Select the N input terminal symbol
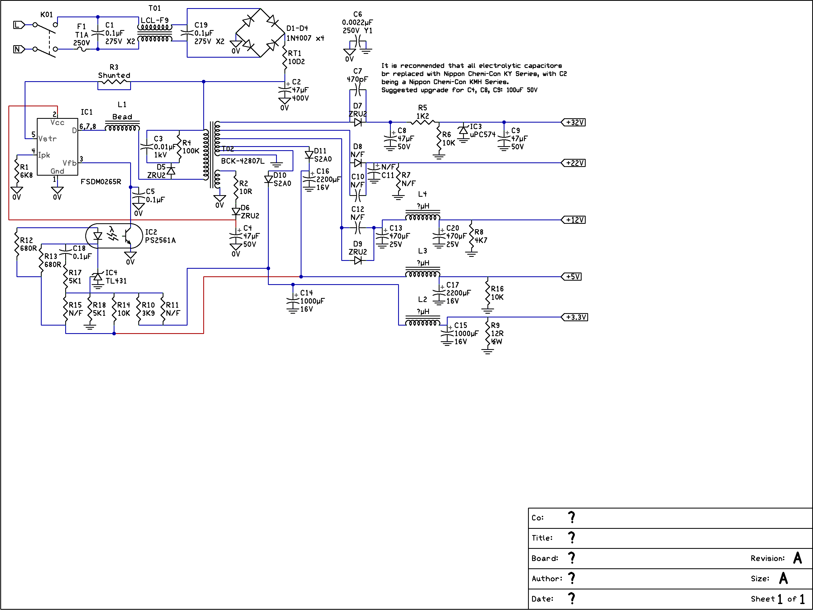 pyautogui.click(x=19, y=49)
